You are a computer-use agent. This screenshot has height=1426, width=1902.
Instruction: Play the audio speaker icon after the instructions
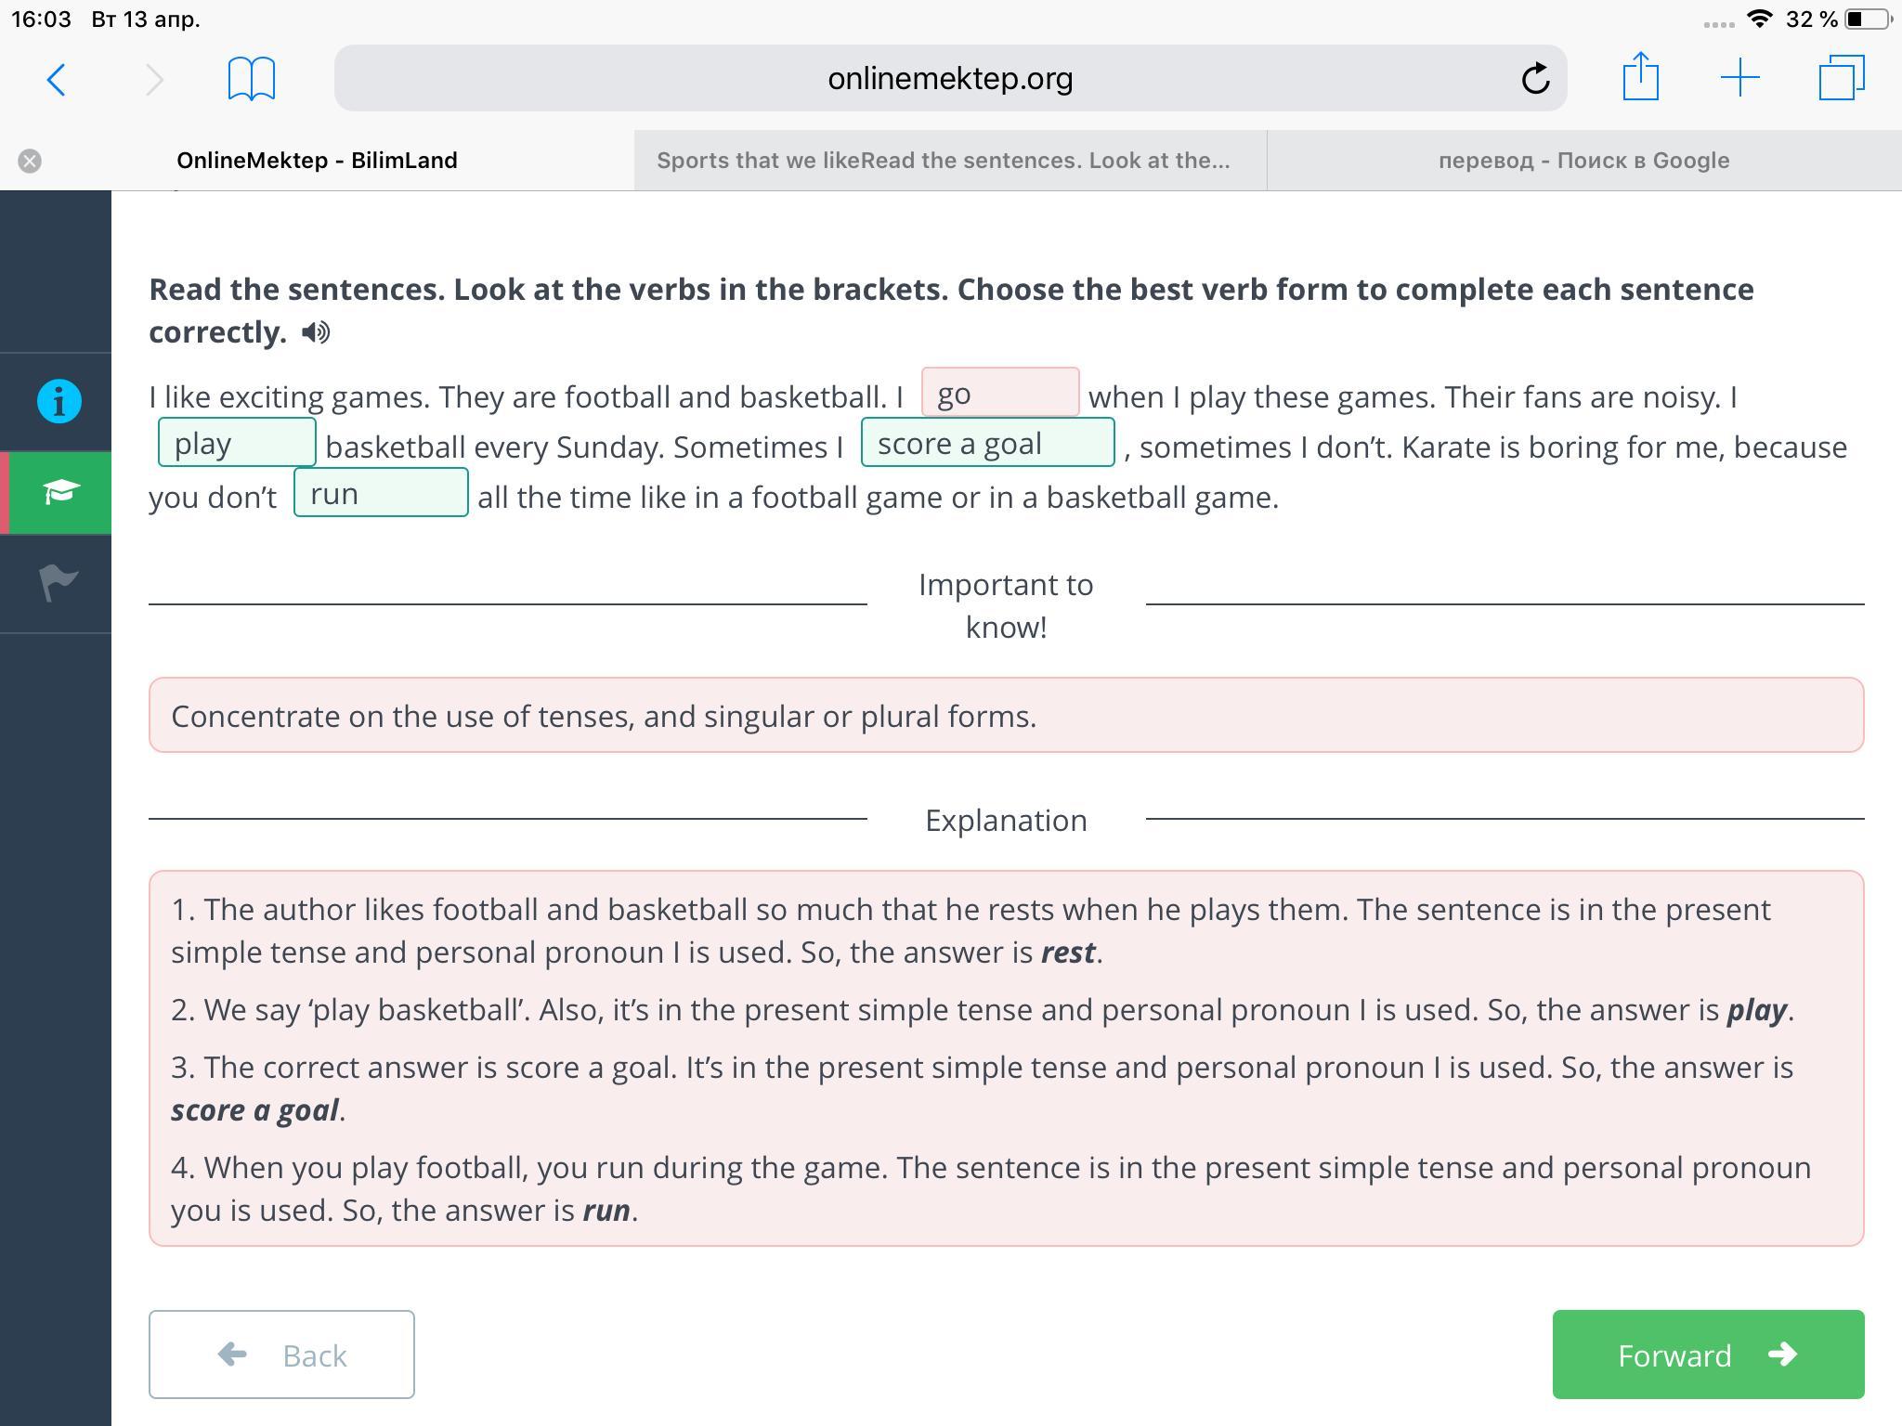[316, 332]
